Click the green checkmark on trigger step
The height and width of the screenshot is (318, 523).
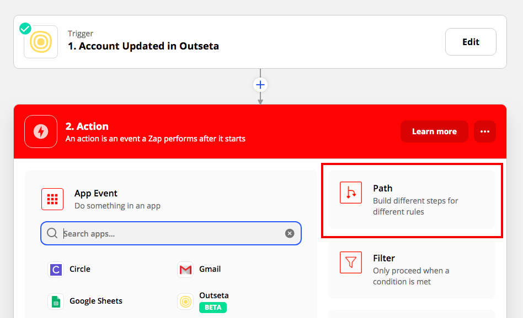25,29
